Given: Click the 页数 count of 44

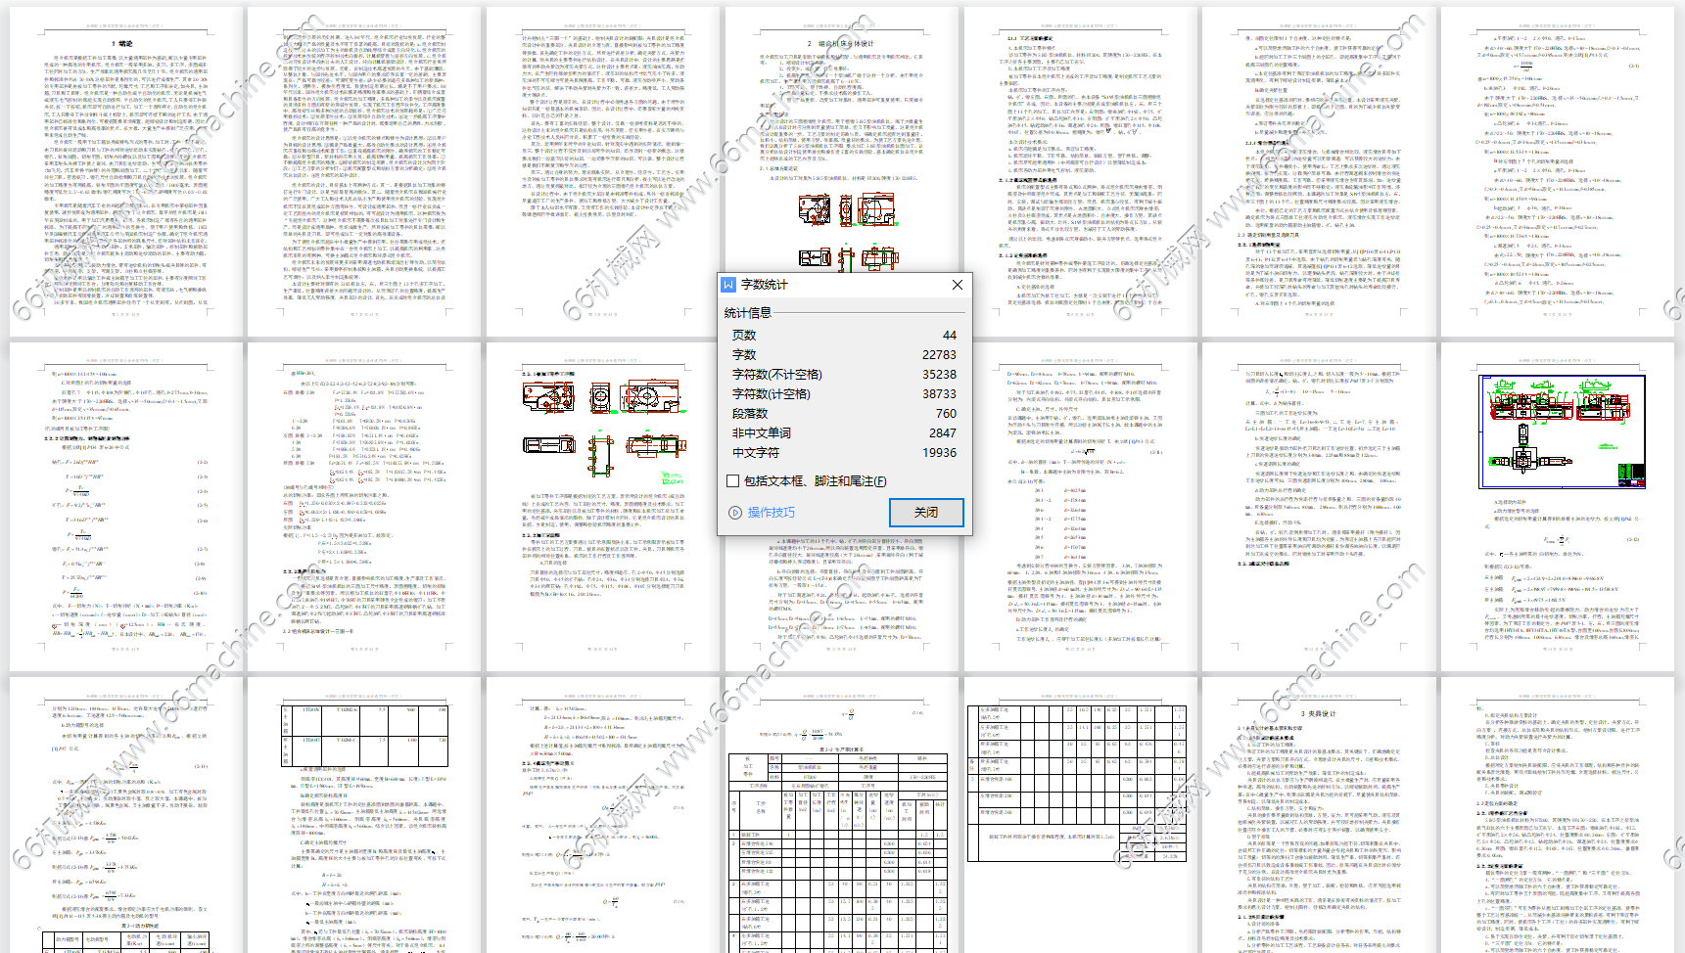Looking at the screenshot, I should 949,336.
